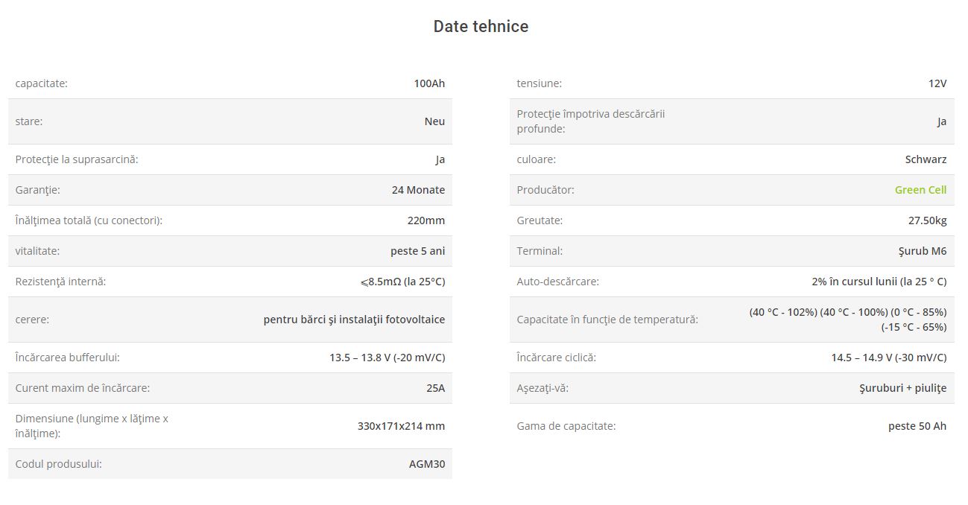
Task: Click the 'Curent maxim de încărcare:' label
Action: (x=82, y=388)
